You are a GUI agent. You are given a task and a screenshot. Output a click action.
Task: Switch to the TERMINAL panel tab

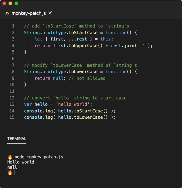tap(17, 139)
